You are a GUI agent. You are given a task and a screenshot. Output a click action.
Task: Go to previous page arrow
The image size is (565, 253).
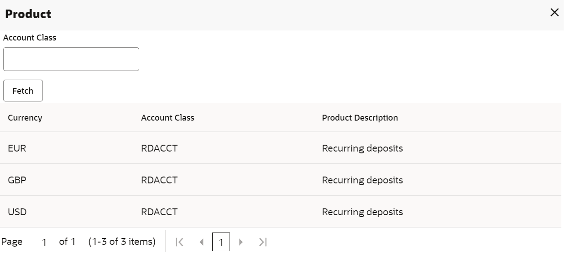tap(201, 242)
